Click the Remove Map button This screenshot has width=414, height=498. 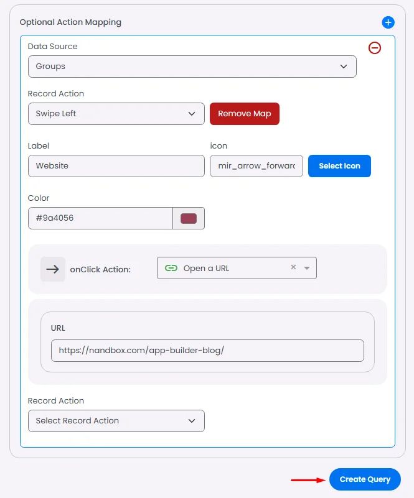(245, 114)
